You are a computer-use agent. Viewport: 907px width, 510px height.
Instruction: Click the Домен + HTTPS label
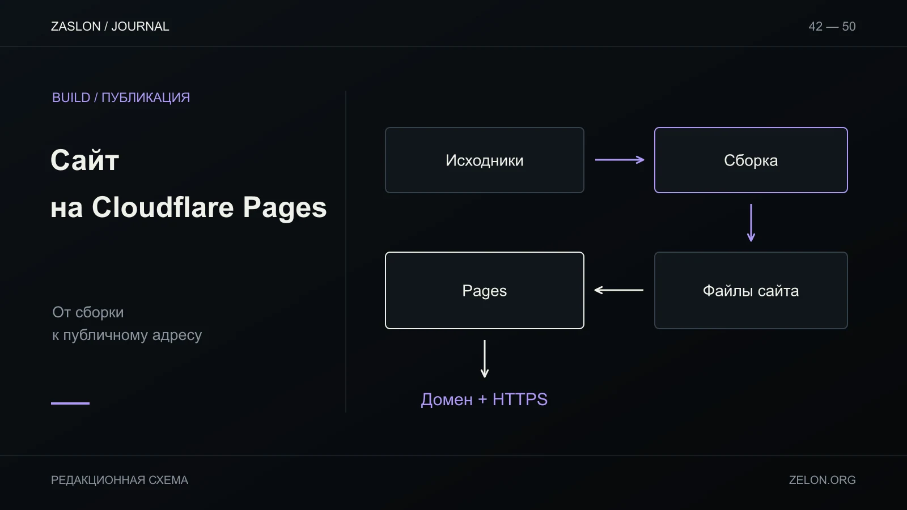point(484,399)
